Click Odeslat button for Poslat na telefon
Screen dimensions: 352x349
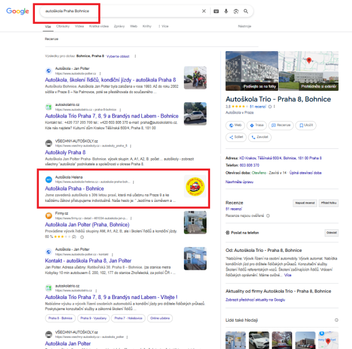pyautogui.click(x=332, y=233)
